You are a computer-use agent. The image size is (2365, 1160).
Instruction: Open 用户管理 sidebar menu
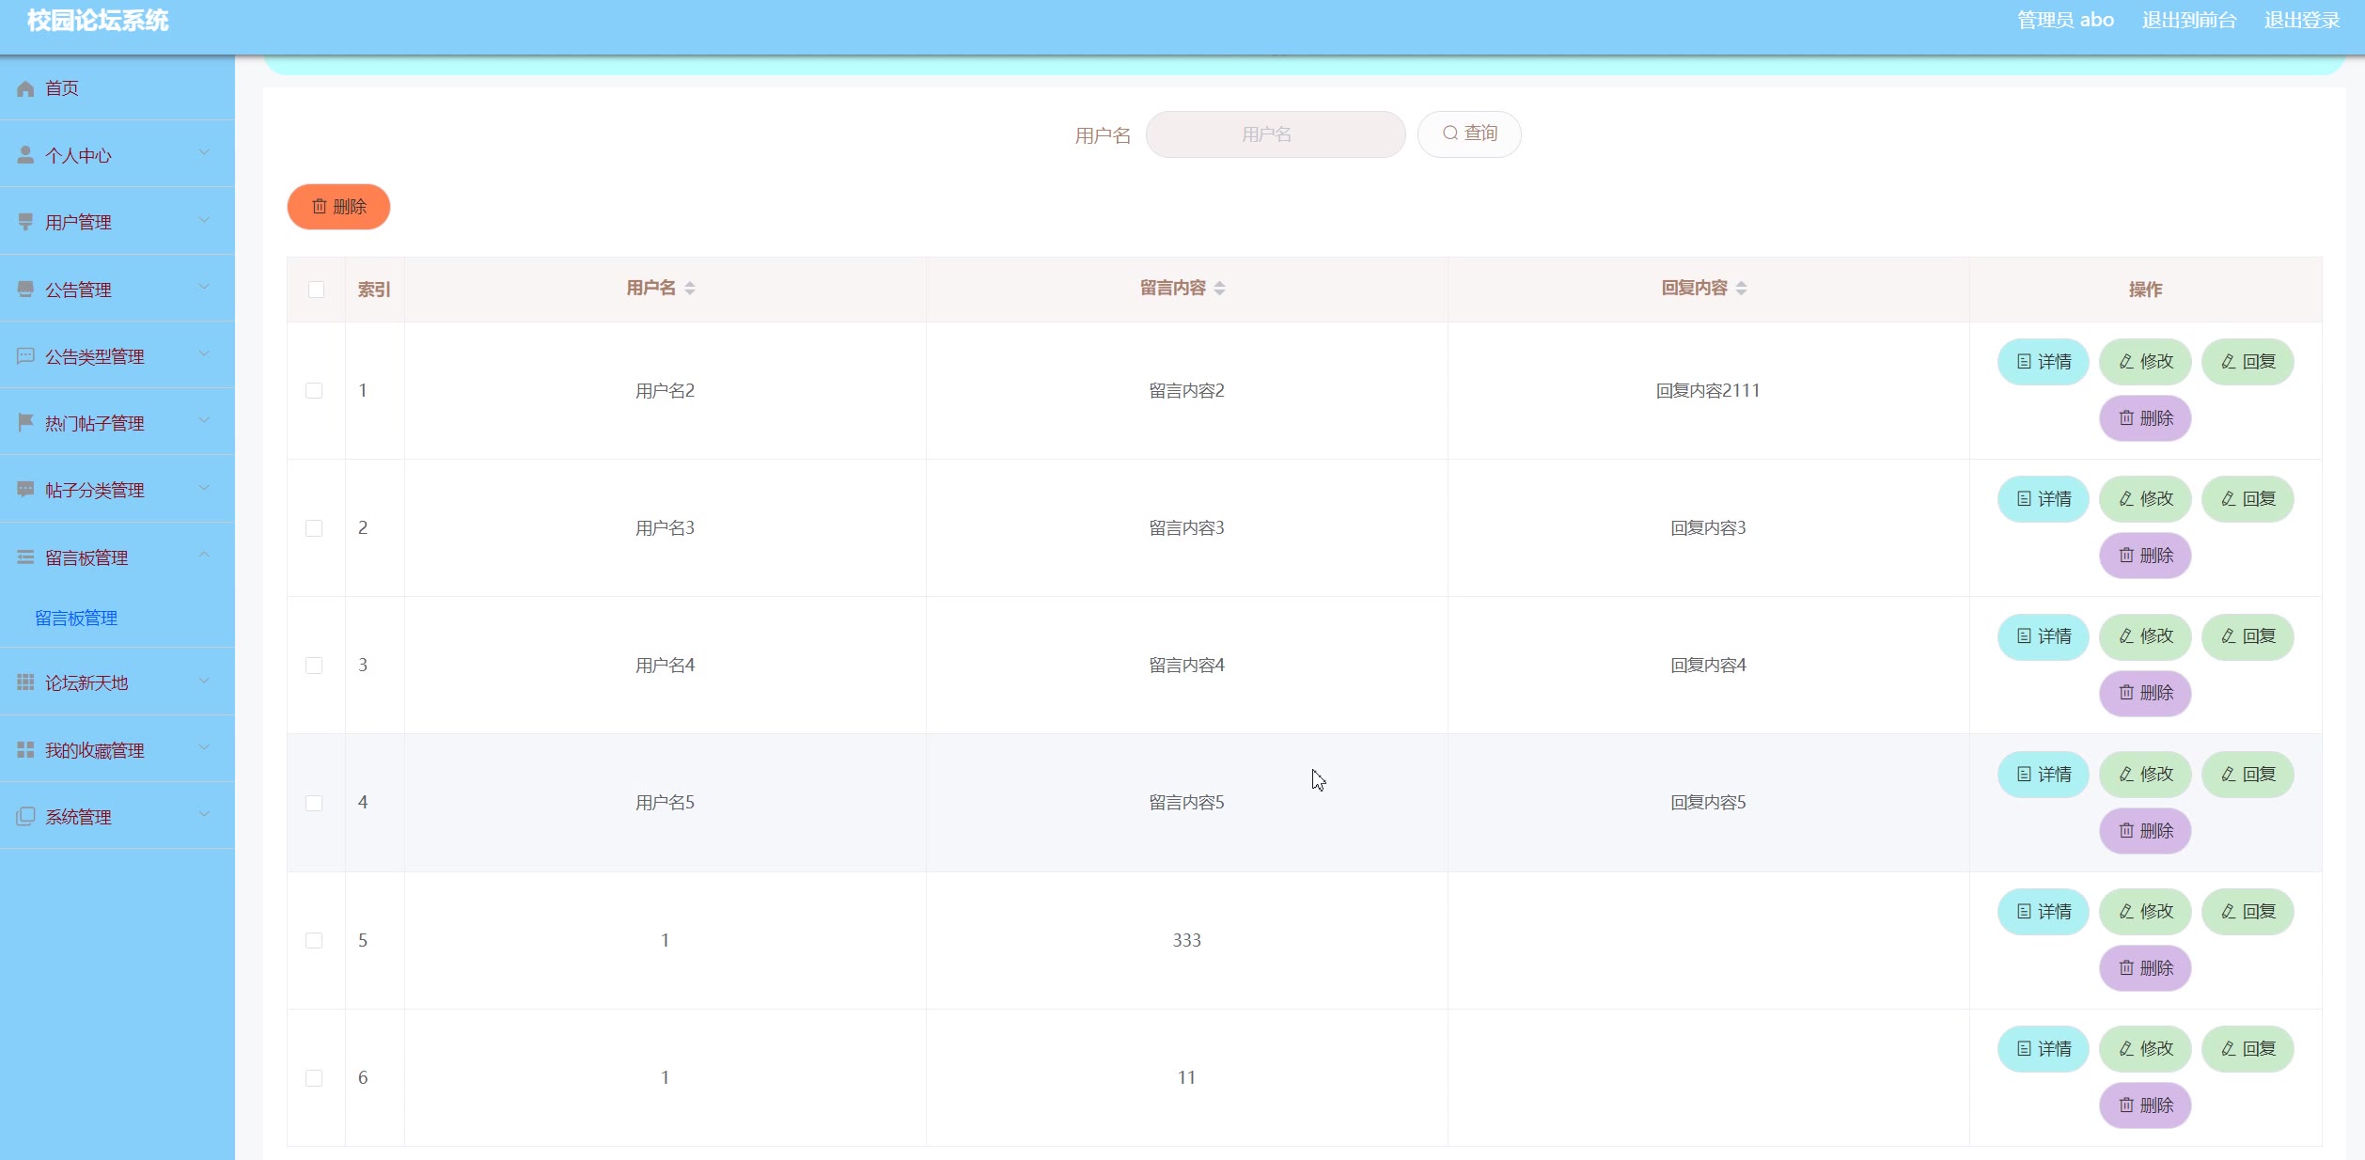(117, 222)
